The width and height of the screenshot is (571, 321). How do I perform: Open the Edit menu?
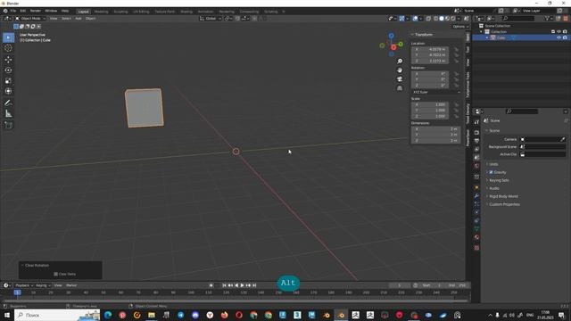coord(23,11)
